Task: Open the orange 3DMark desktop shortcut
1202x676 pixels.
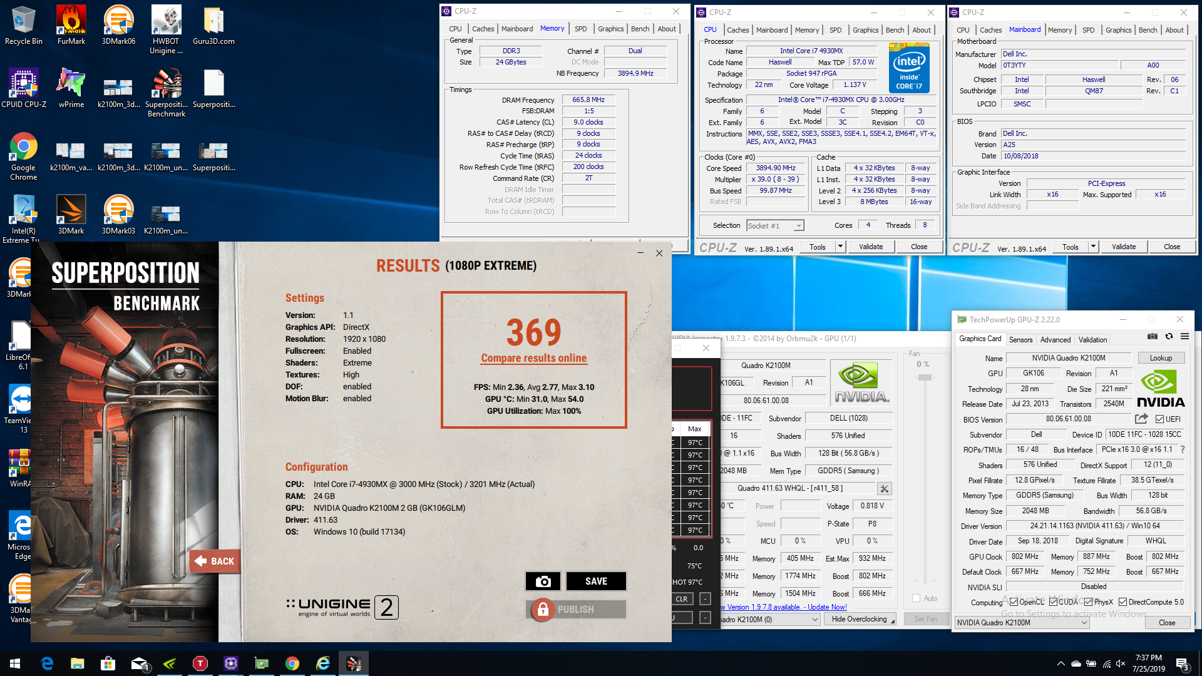Action: coord(71,215)
